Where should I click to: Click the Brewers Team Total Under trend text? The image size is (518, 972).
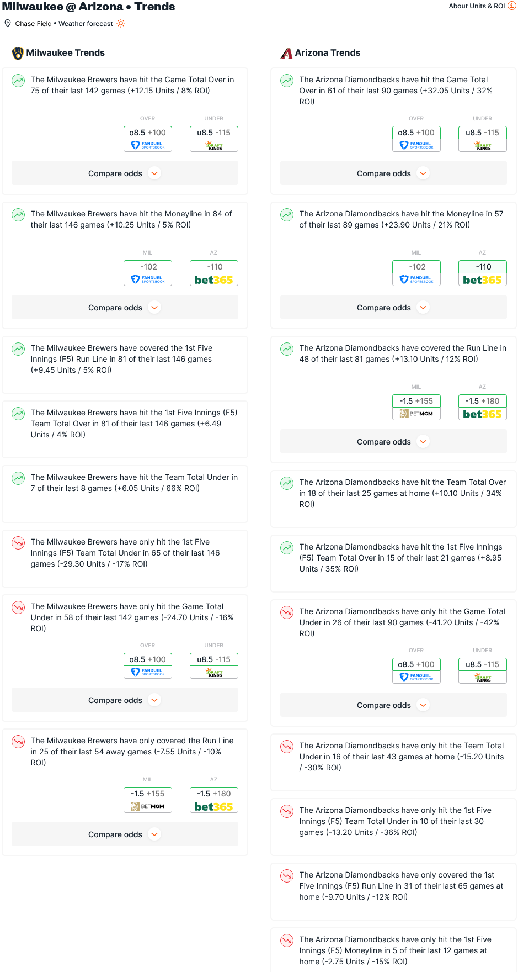pos(134,483)
